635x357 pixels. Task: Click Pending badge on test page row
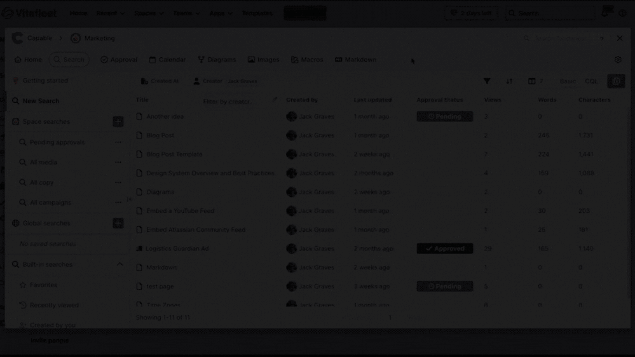coord(445,286)
